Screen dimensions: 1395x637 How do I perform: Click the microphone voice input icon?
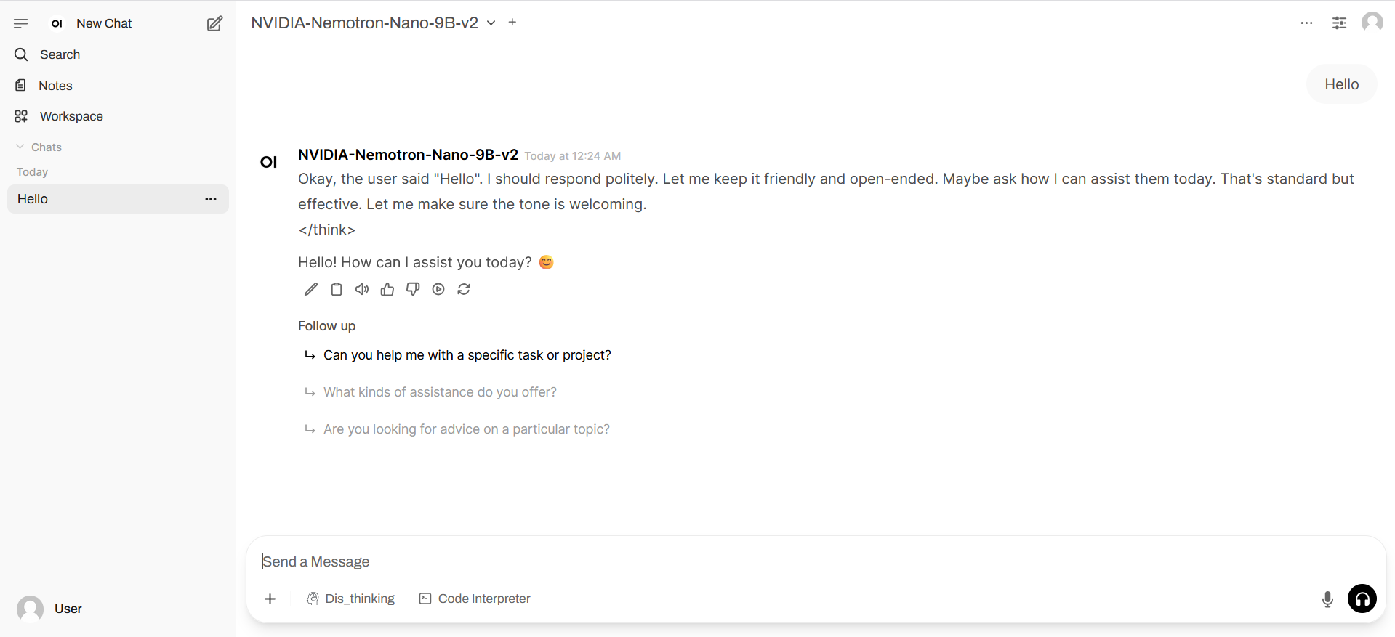click(1327, 599)
